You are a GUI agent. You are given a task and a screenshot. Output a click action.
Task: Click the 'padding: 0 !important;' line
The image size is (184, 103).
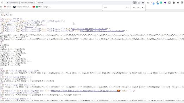10,65
